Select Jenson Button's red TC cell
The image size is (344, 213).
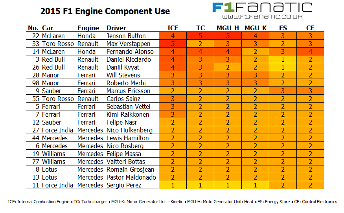(201, 36)
